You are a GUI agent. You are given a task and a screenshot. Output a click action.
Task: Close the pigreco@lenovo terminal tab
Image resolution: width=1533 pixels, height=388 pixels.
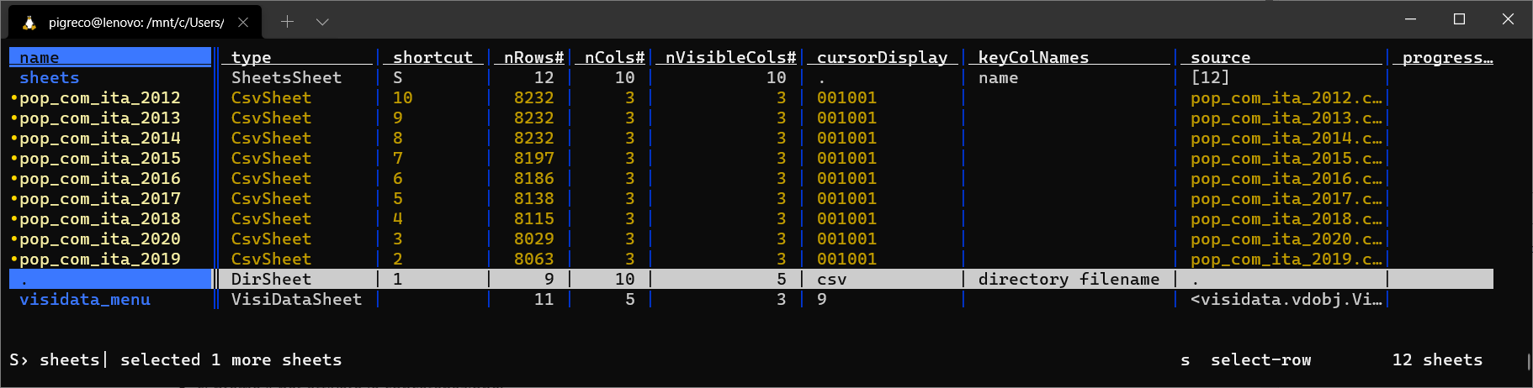click(243, 23)
